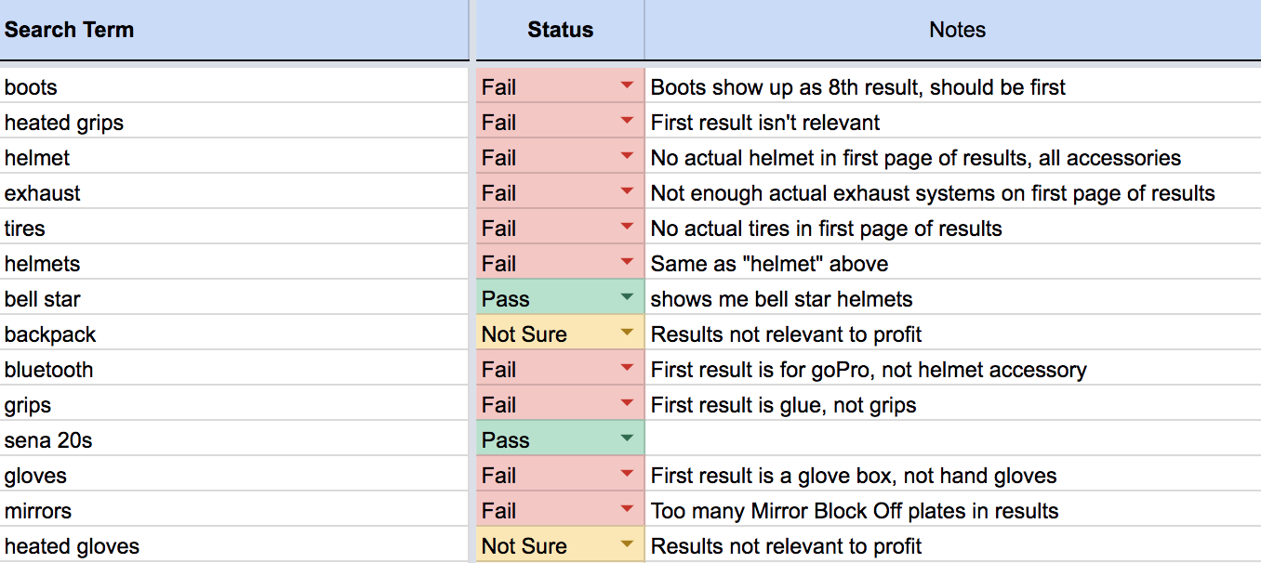Select the 'exhaust' search term cell
Image resolution: width=1261 pixels, height=563 pixels.
coord(234,193)
